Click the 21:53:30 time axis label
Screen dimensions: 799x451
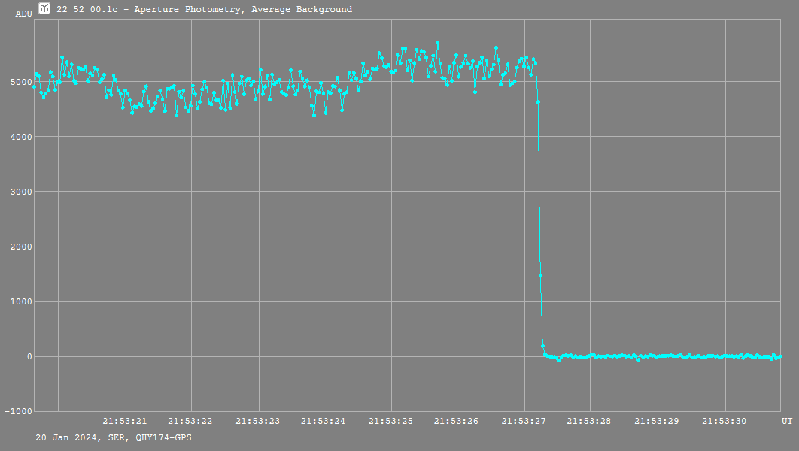725,422
